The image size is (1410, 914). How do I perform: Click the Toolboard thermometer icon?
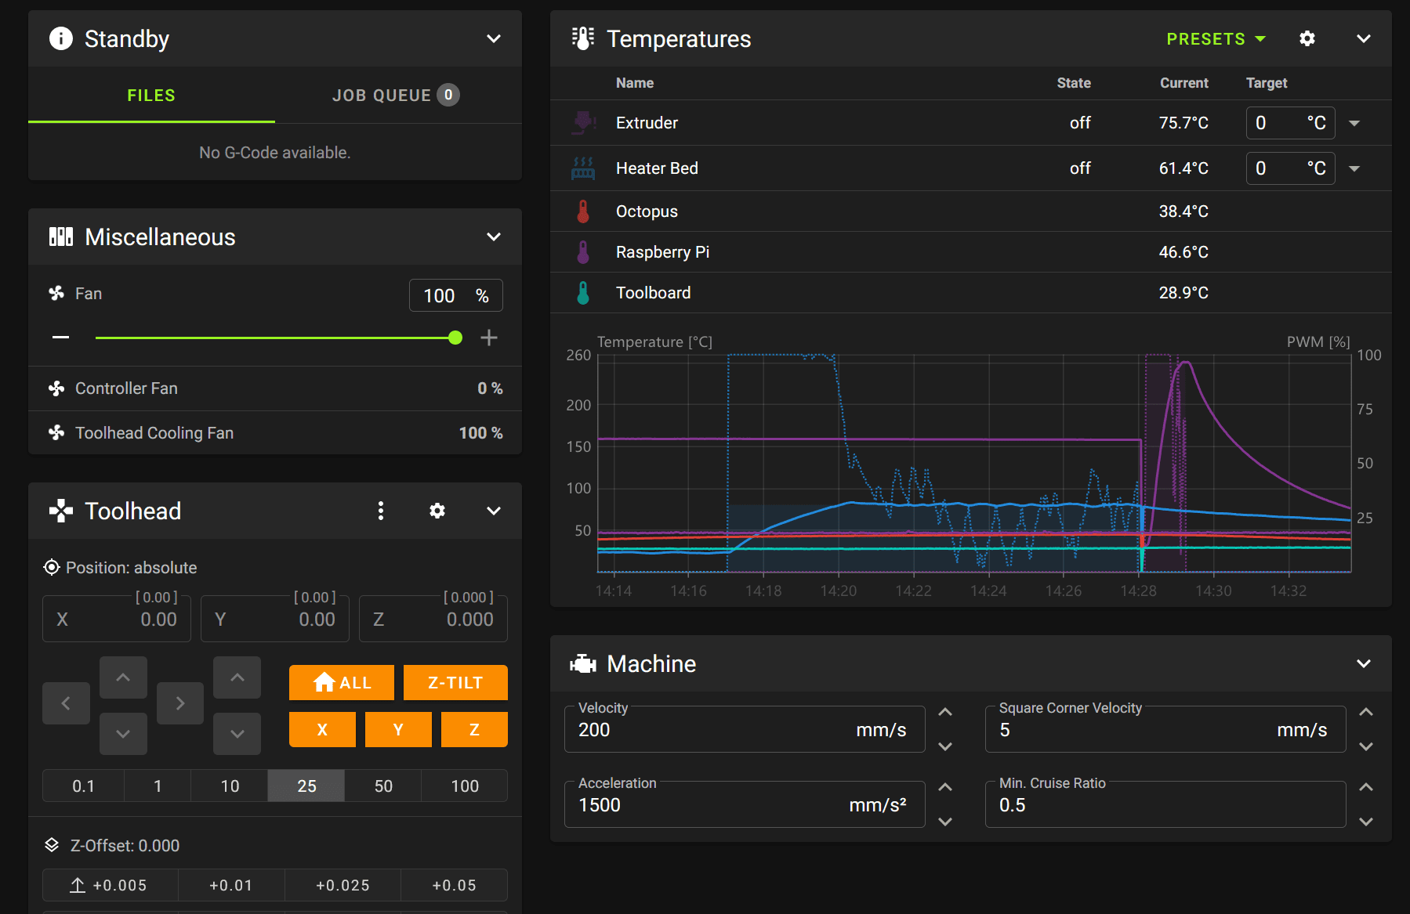(583, 293)
